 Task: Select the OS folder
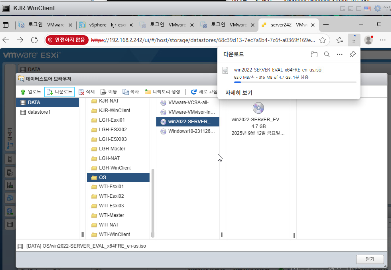118,177
